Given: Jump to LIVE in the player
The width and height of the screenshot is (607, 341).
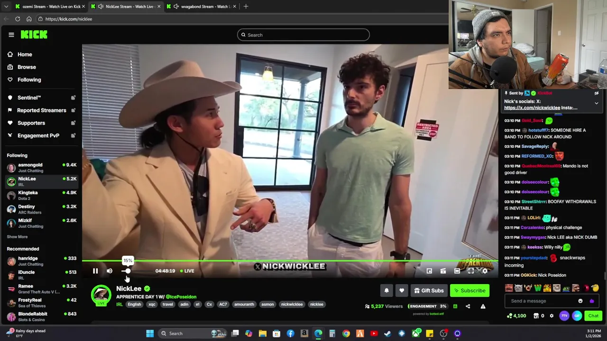Looking at the screenshot, I should coord(187,271).
